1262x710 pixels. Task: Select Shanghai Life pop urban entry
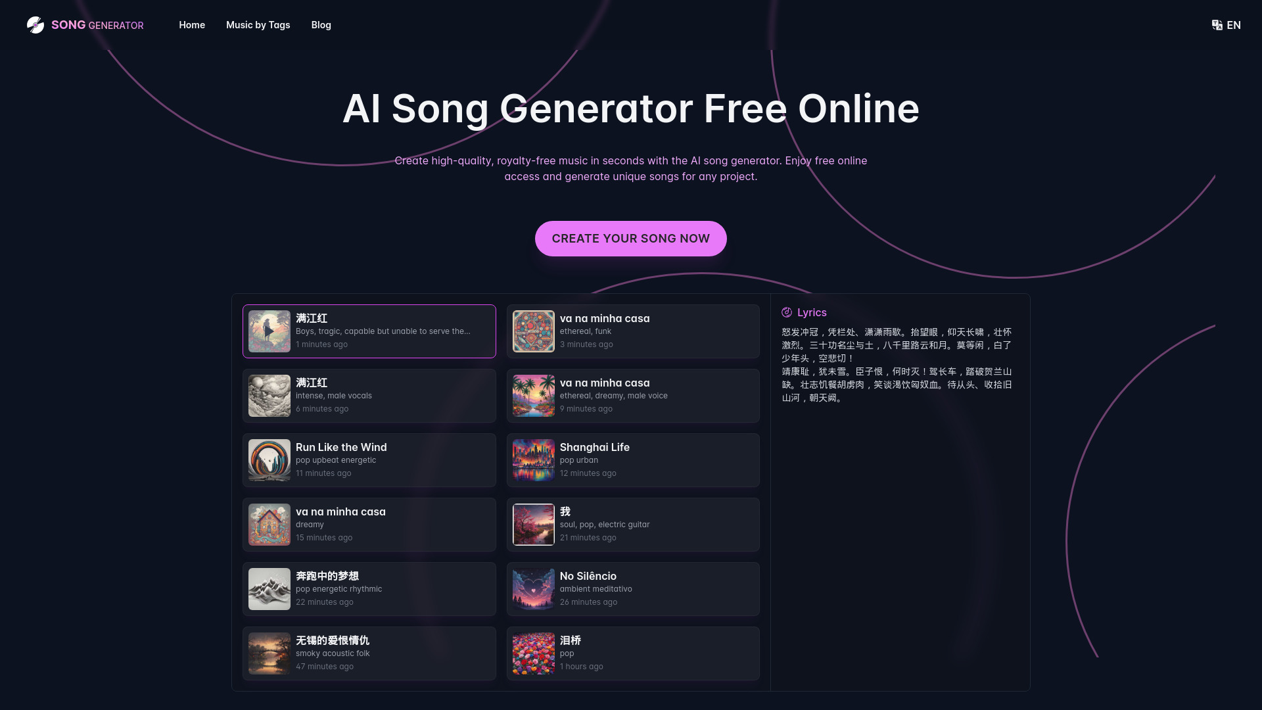coord(632,460)
